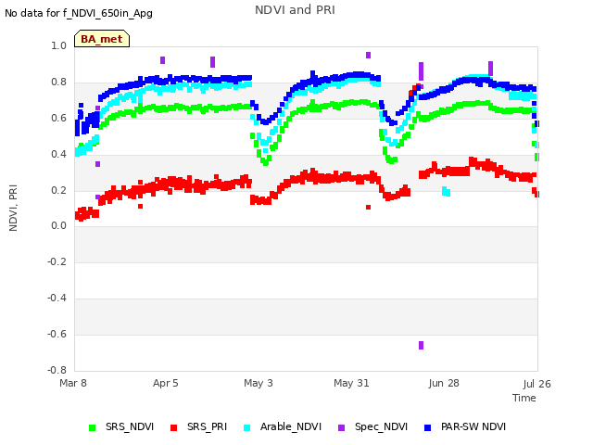Click the 1.0 y-axis tick label
The width and height of the screenshot is (593, 445).
(x=58, y=45)
